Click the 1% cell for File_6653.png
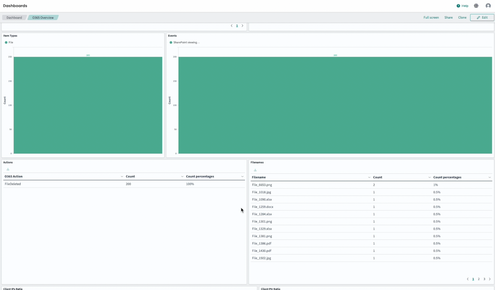Viewport: 495px width, 290px height. [x=436, y=185]
